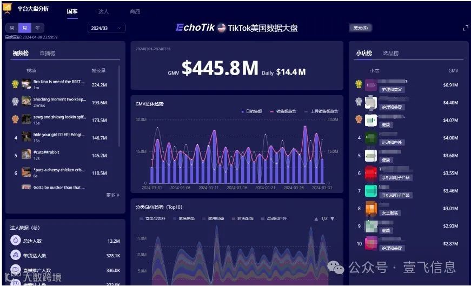
Task: Click the video list vertical scrollbar
Action: (x=120, y=106)
